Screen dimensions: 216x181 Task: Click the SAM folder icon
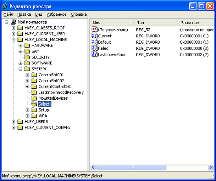pyautogui.click(x=27, y=51)
